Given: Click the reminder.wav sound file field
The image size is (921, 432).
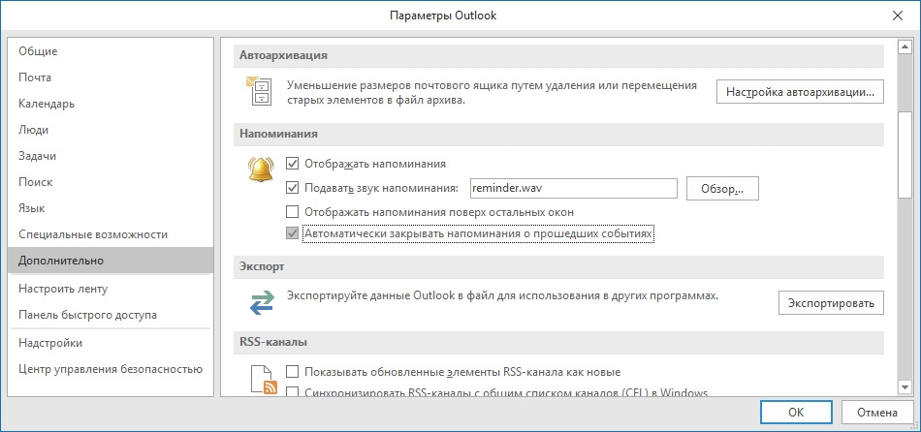Looking at the screenshot, I should 574,189.
